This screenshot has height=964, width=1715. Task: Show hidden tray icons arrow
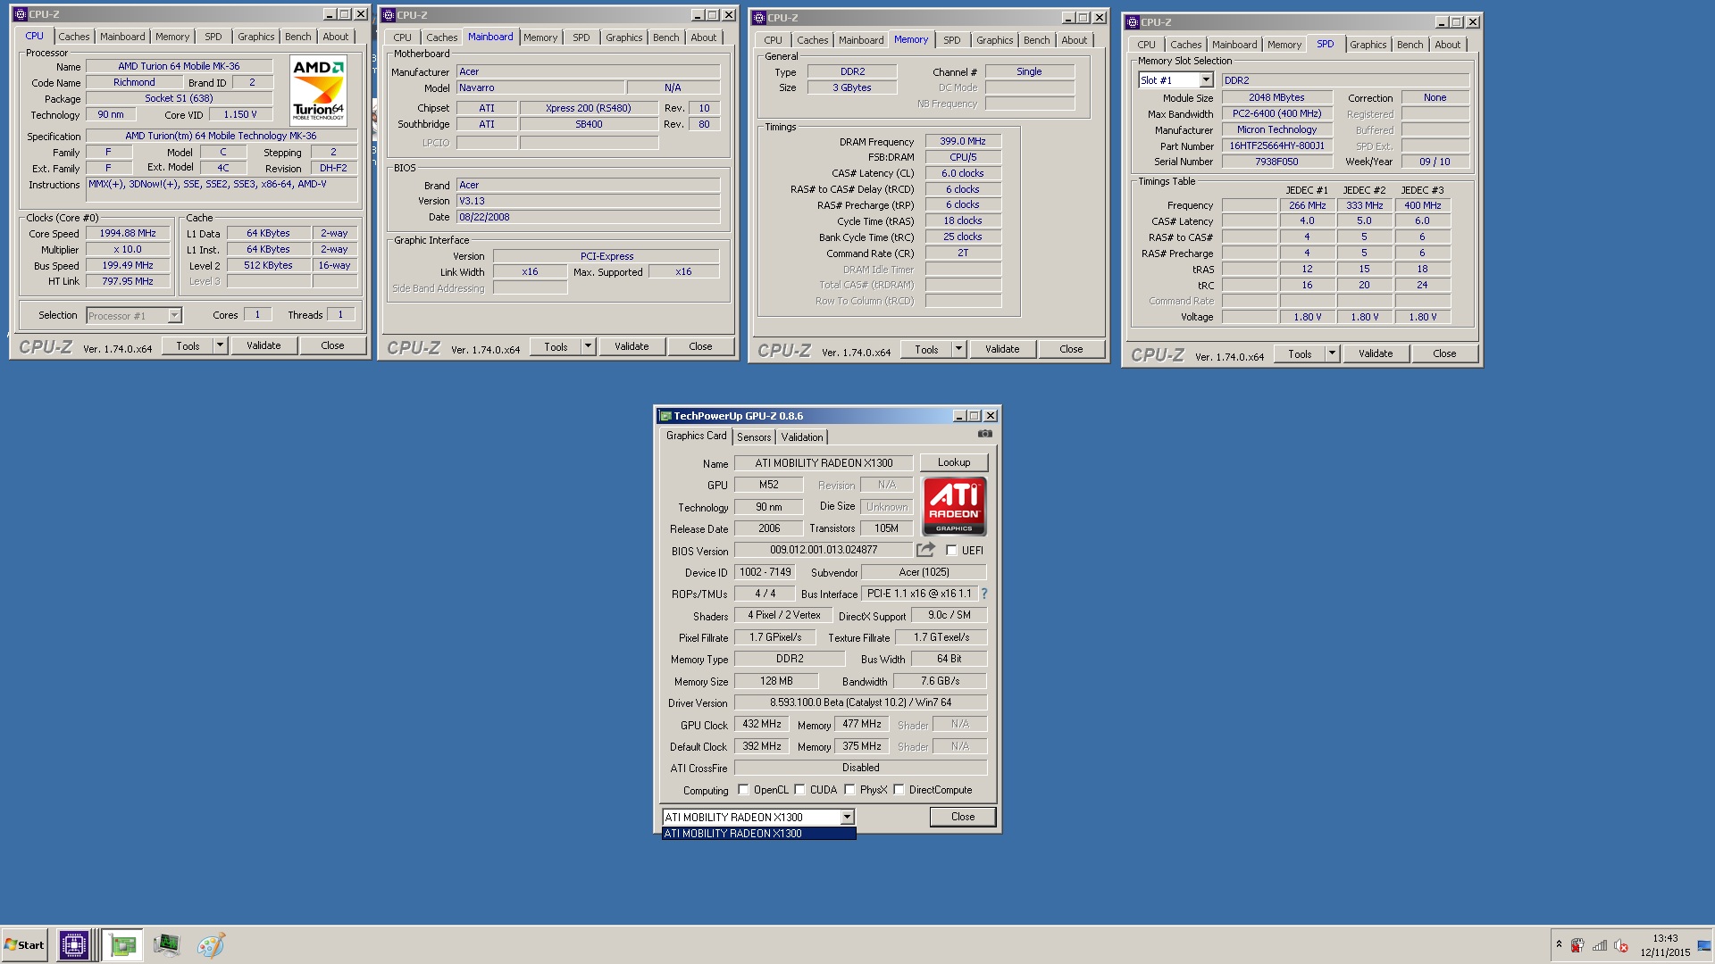(x=1559, y=944)
